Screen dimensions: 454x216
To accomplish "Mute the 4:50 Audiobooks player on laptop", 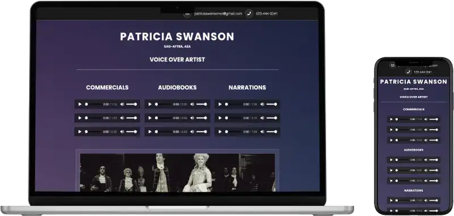I will click(192, 132).
